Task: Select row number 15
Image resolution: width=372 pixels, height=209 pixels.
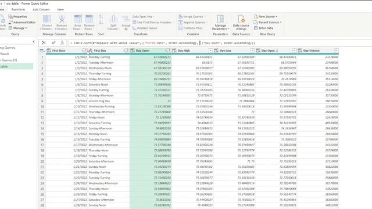Action: (x=42, y=134)
